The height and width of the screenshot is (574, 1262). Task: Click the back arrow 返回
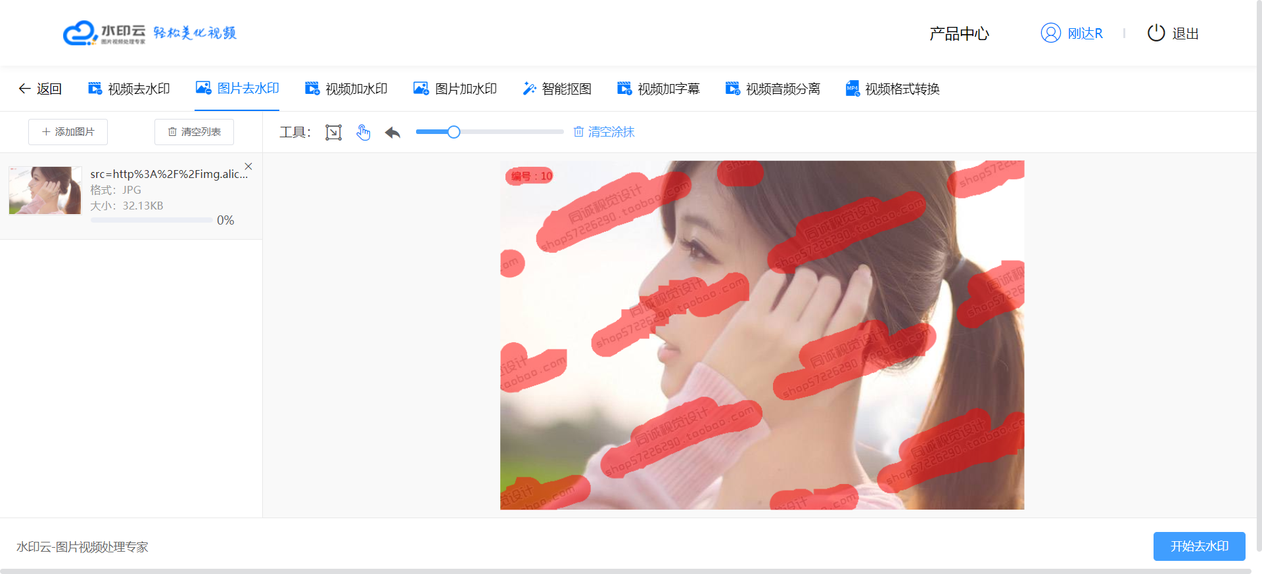pos(40,89)
